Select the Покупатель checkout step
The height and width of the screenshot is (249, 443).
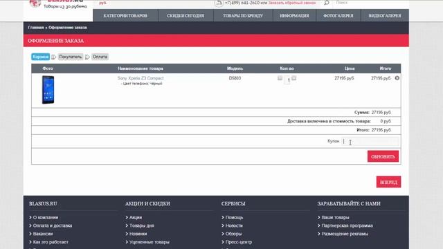71,57
